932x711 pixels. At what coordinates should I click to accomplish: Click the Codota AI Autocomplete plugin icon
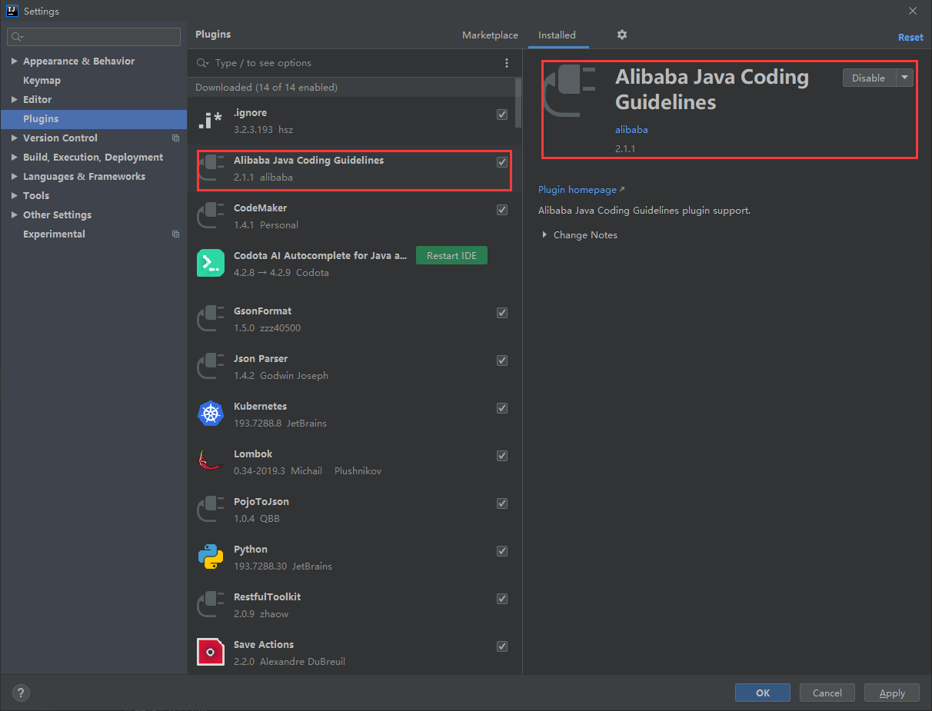click(210, 263)
